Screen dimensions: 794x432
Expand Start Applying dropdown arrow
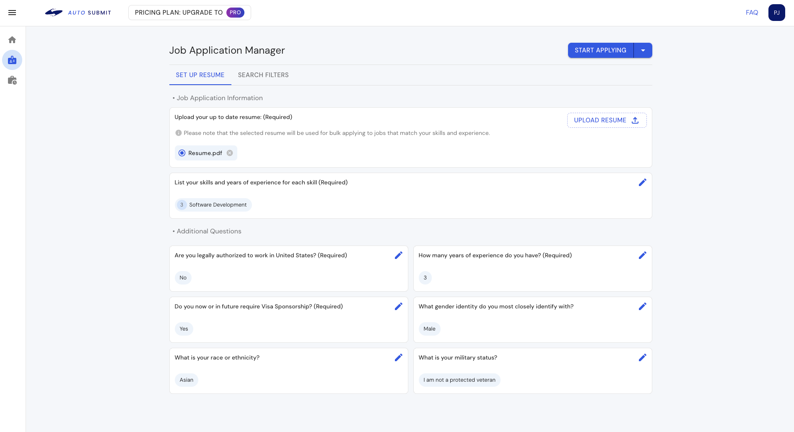pyautogui.click(x=643, y=50)
